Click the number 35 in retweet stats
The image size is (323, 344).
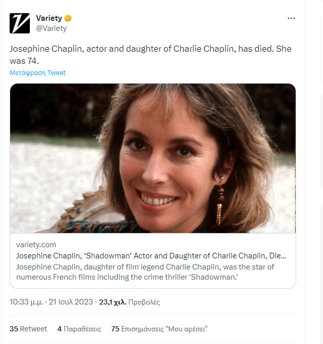14,329
